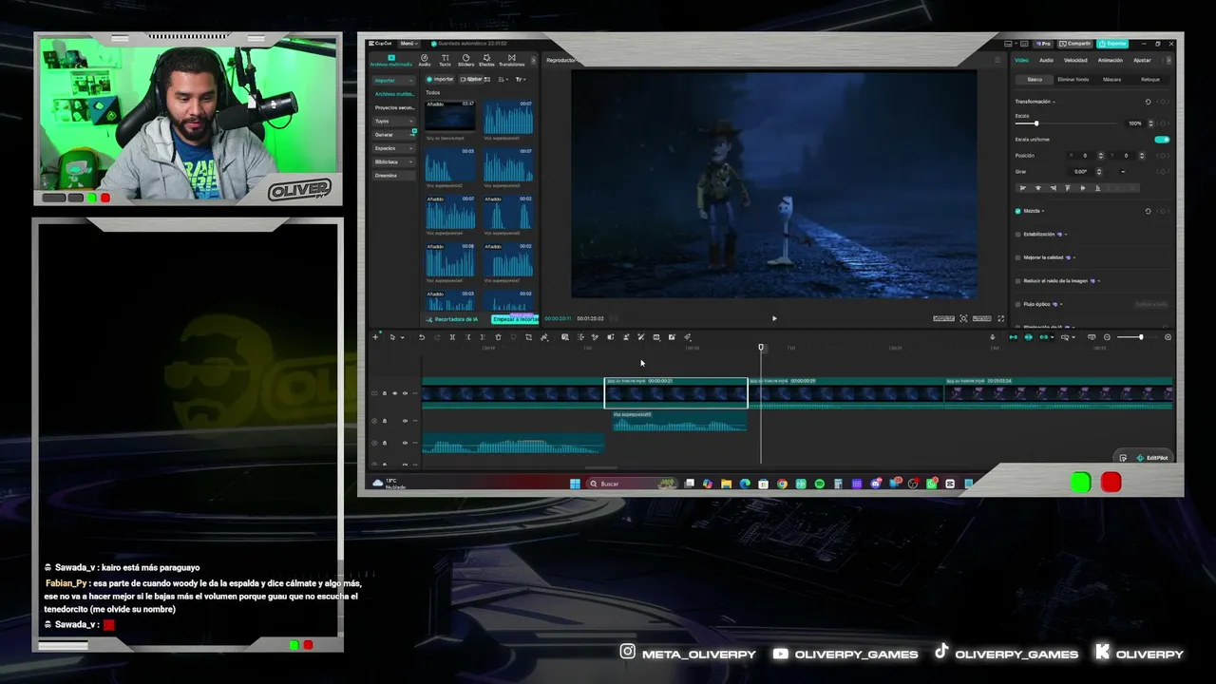Click the timeline zoom slider handle
The image size is (1216, 684).
[1141, 337]
